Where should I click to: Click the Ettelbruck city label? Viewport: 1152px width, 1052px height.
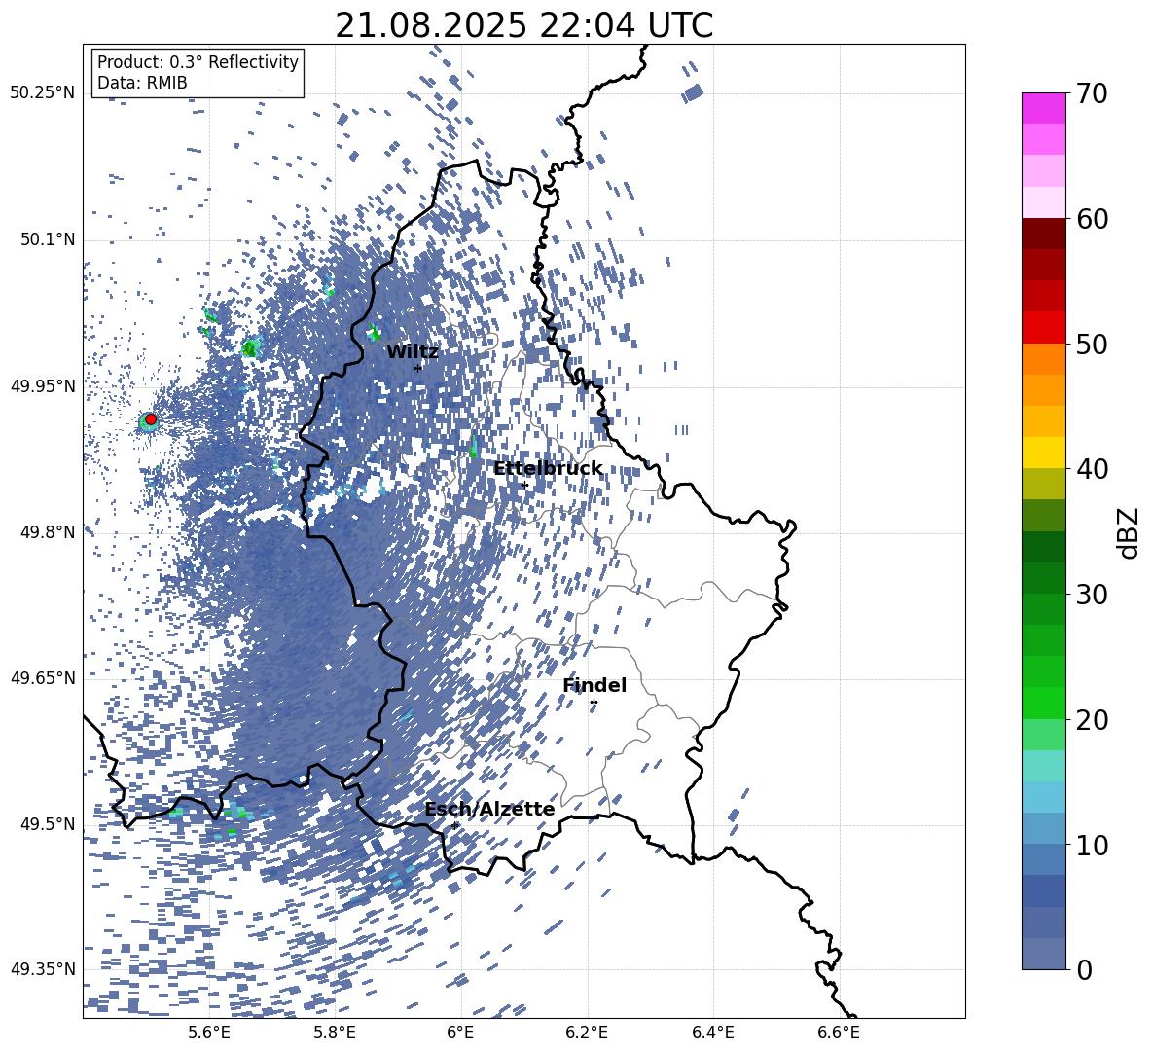coord(548,469)
